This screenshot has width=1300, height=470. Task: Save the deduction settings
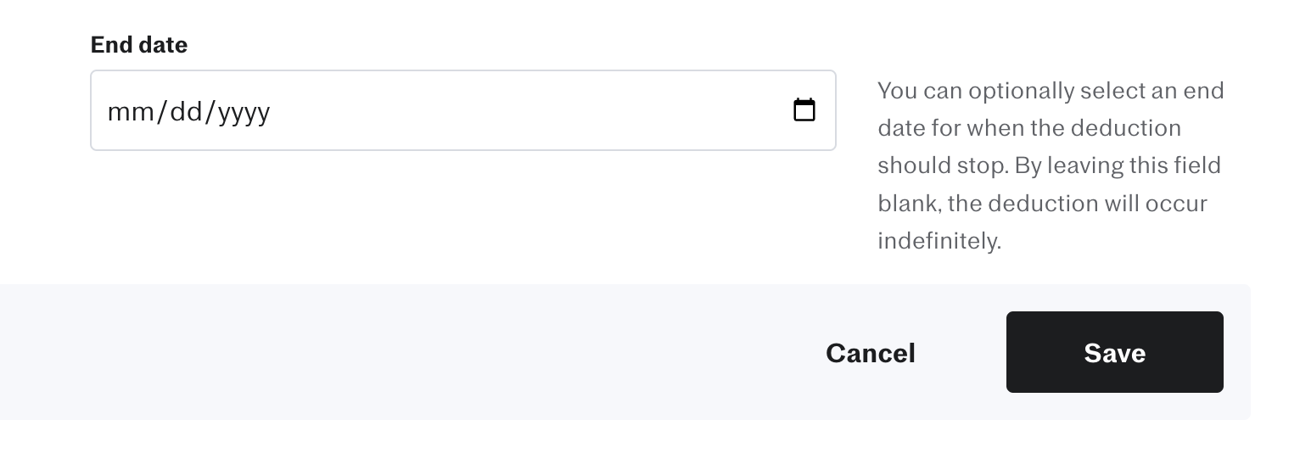point(1114,352)
